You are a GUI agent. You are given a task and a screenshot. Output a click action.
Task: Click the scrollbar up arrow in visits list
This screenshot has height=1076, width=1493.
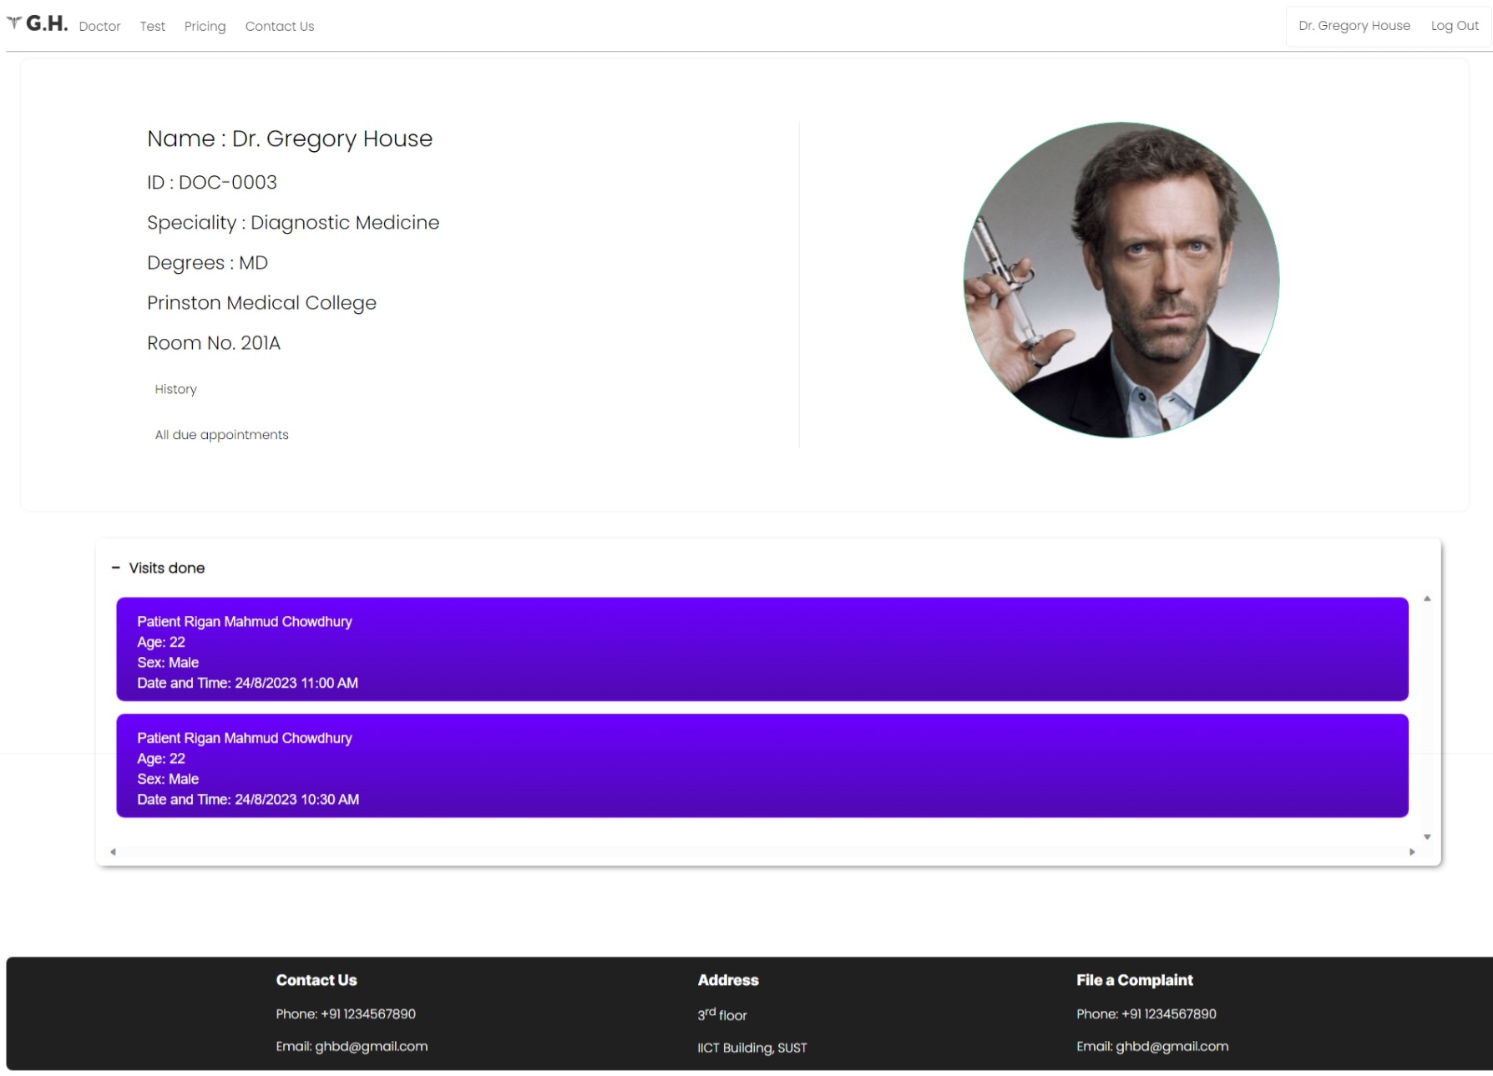click(x=1428, y=599)
